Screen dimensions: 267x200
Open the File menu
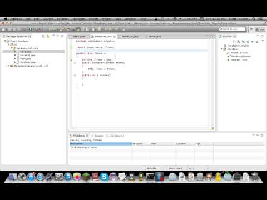(28, 19)
